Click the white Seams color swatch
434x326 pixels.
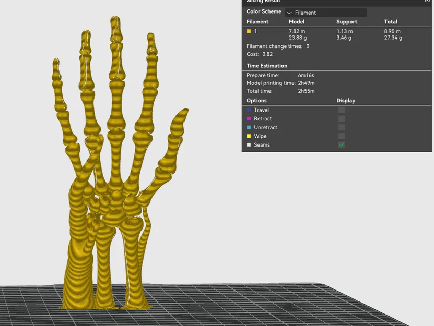coord(249,145)
